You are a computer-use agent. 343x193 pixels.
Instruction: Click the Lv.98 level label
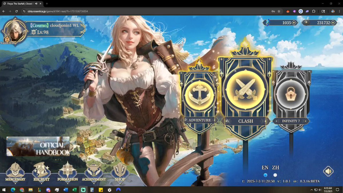coord(43,32)
